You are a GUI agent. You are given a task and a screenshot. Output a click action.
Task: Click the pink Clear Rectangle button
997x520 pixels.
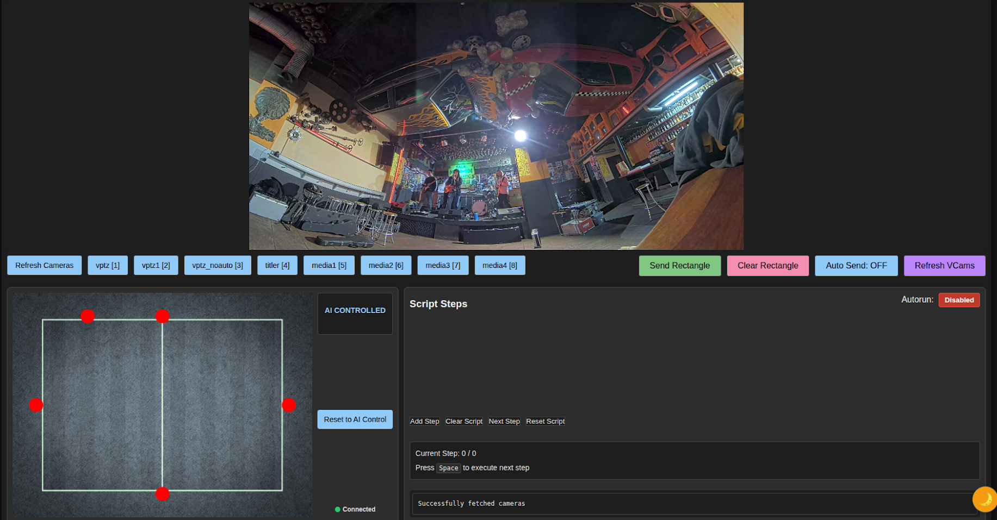click(x=767, y=266)
